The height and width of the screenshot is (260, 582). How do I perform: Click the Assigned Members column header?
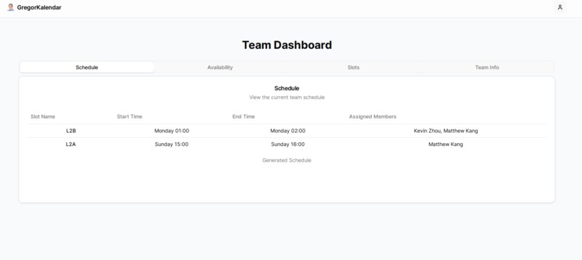point(373,116)
